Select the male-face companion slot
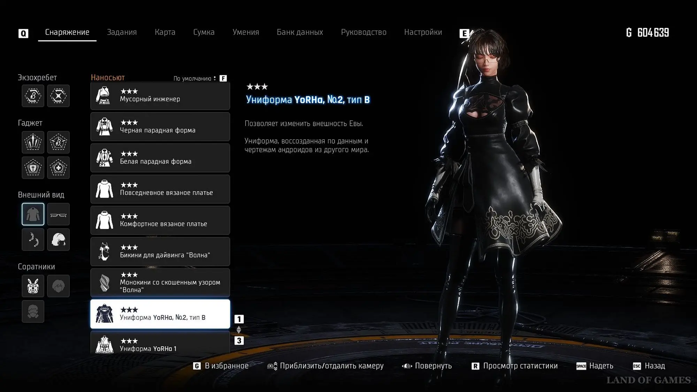 (58, 286)
